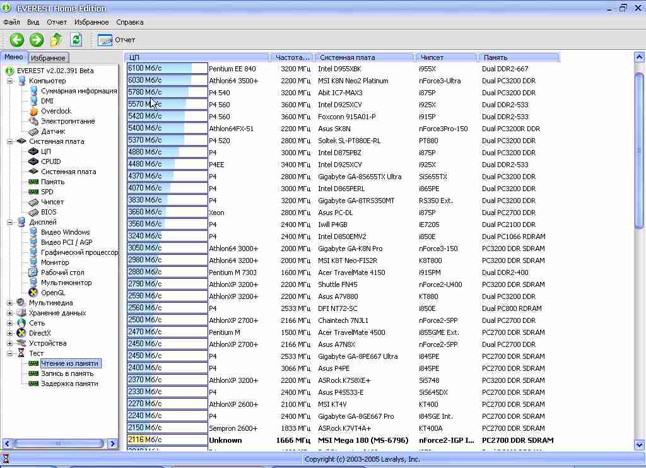Click the green Back arrow icon

(17, 40)
